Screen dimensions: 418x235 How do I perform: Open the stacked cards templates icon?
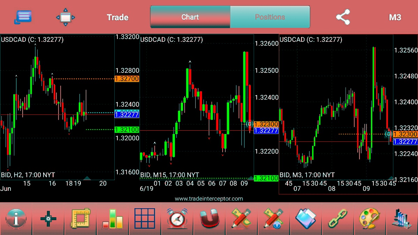point(305,219)
